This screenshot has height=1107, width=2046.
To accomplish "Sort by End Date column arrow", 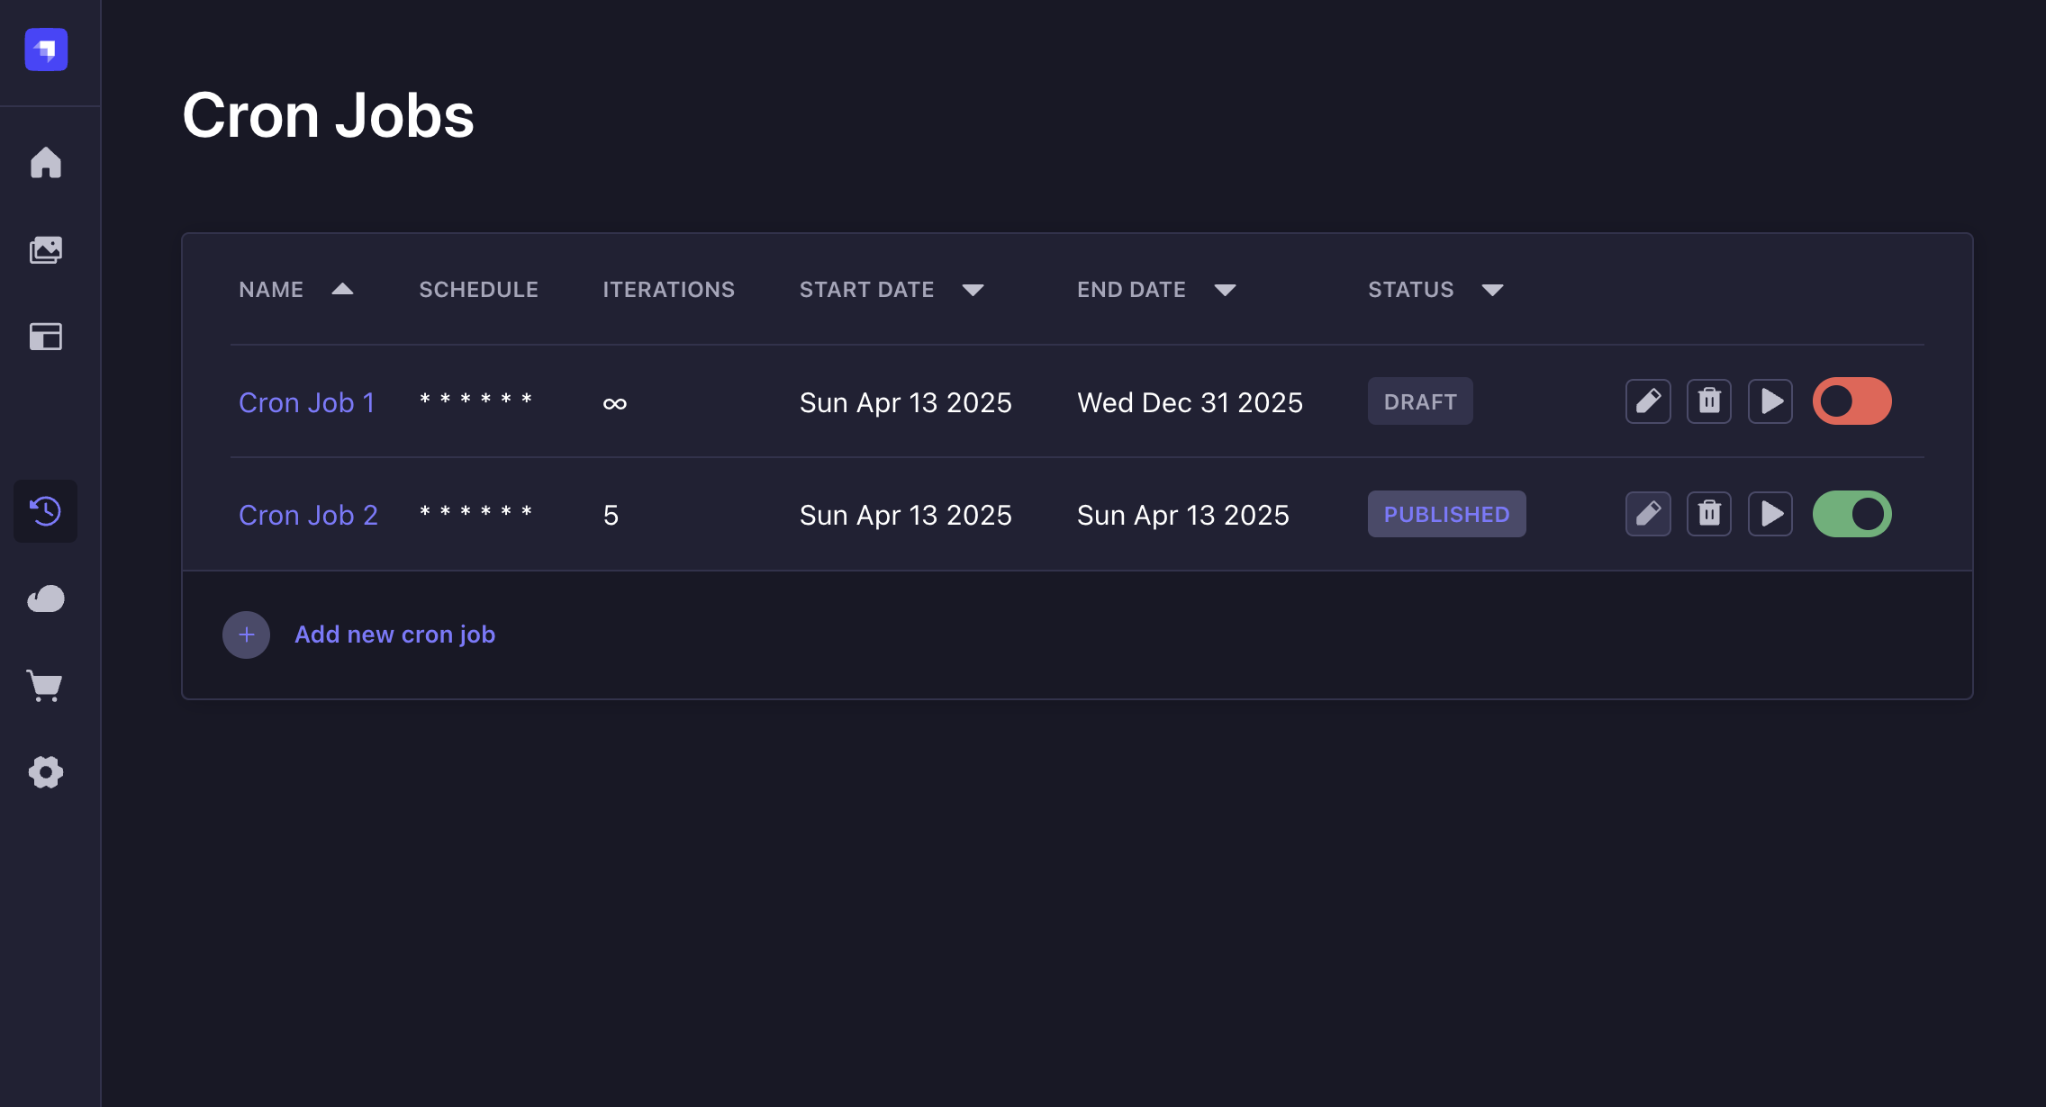I will (x=1225, y=290).
